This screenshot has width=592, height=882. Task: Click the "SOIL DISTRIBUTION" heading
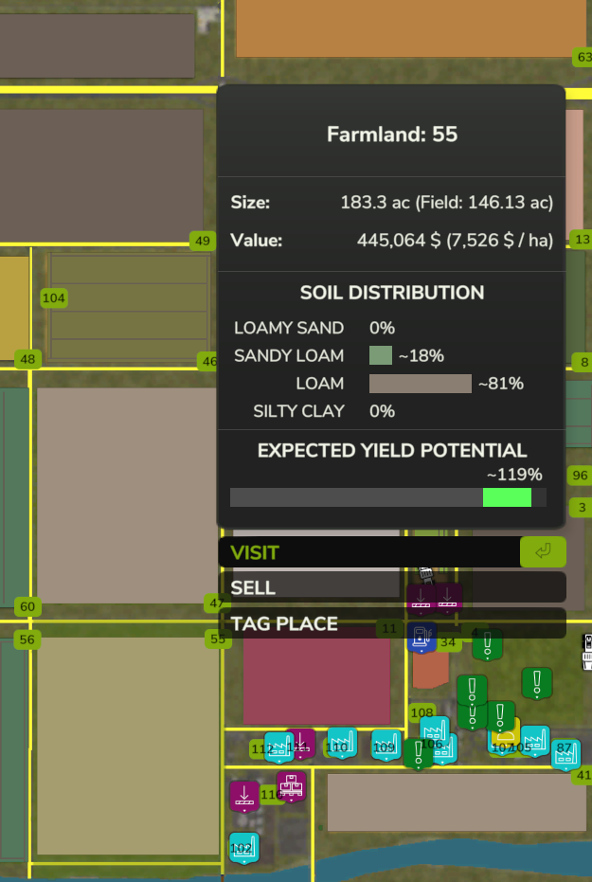point(392,293)
